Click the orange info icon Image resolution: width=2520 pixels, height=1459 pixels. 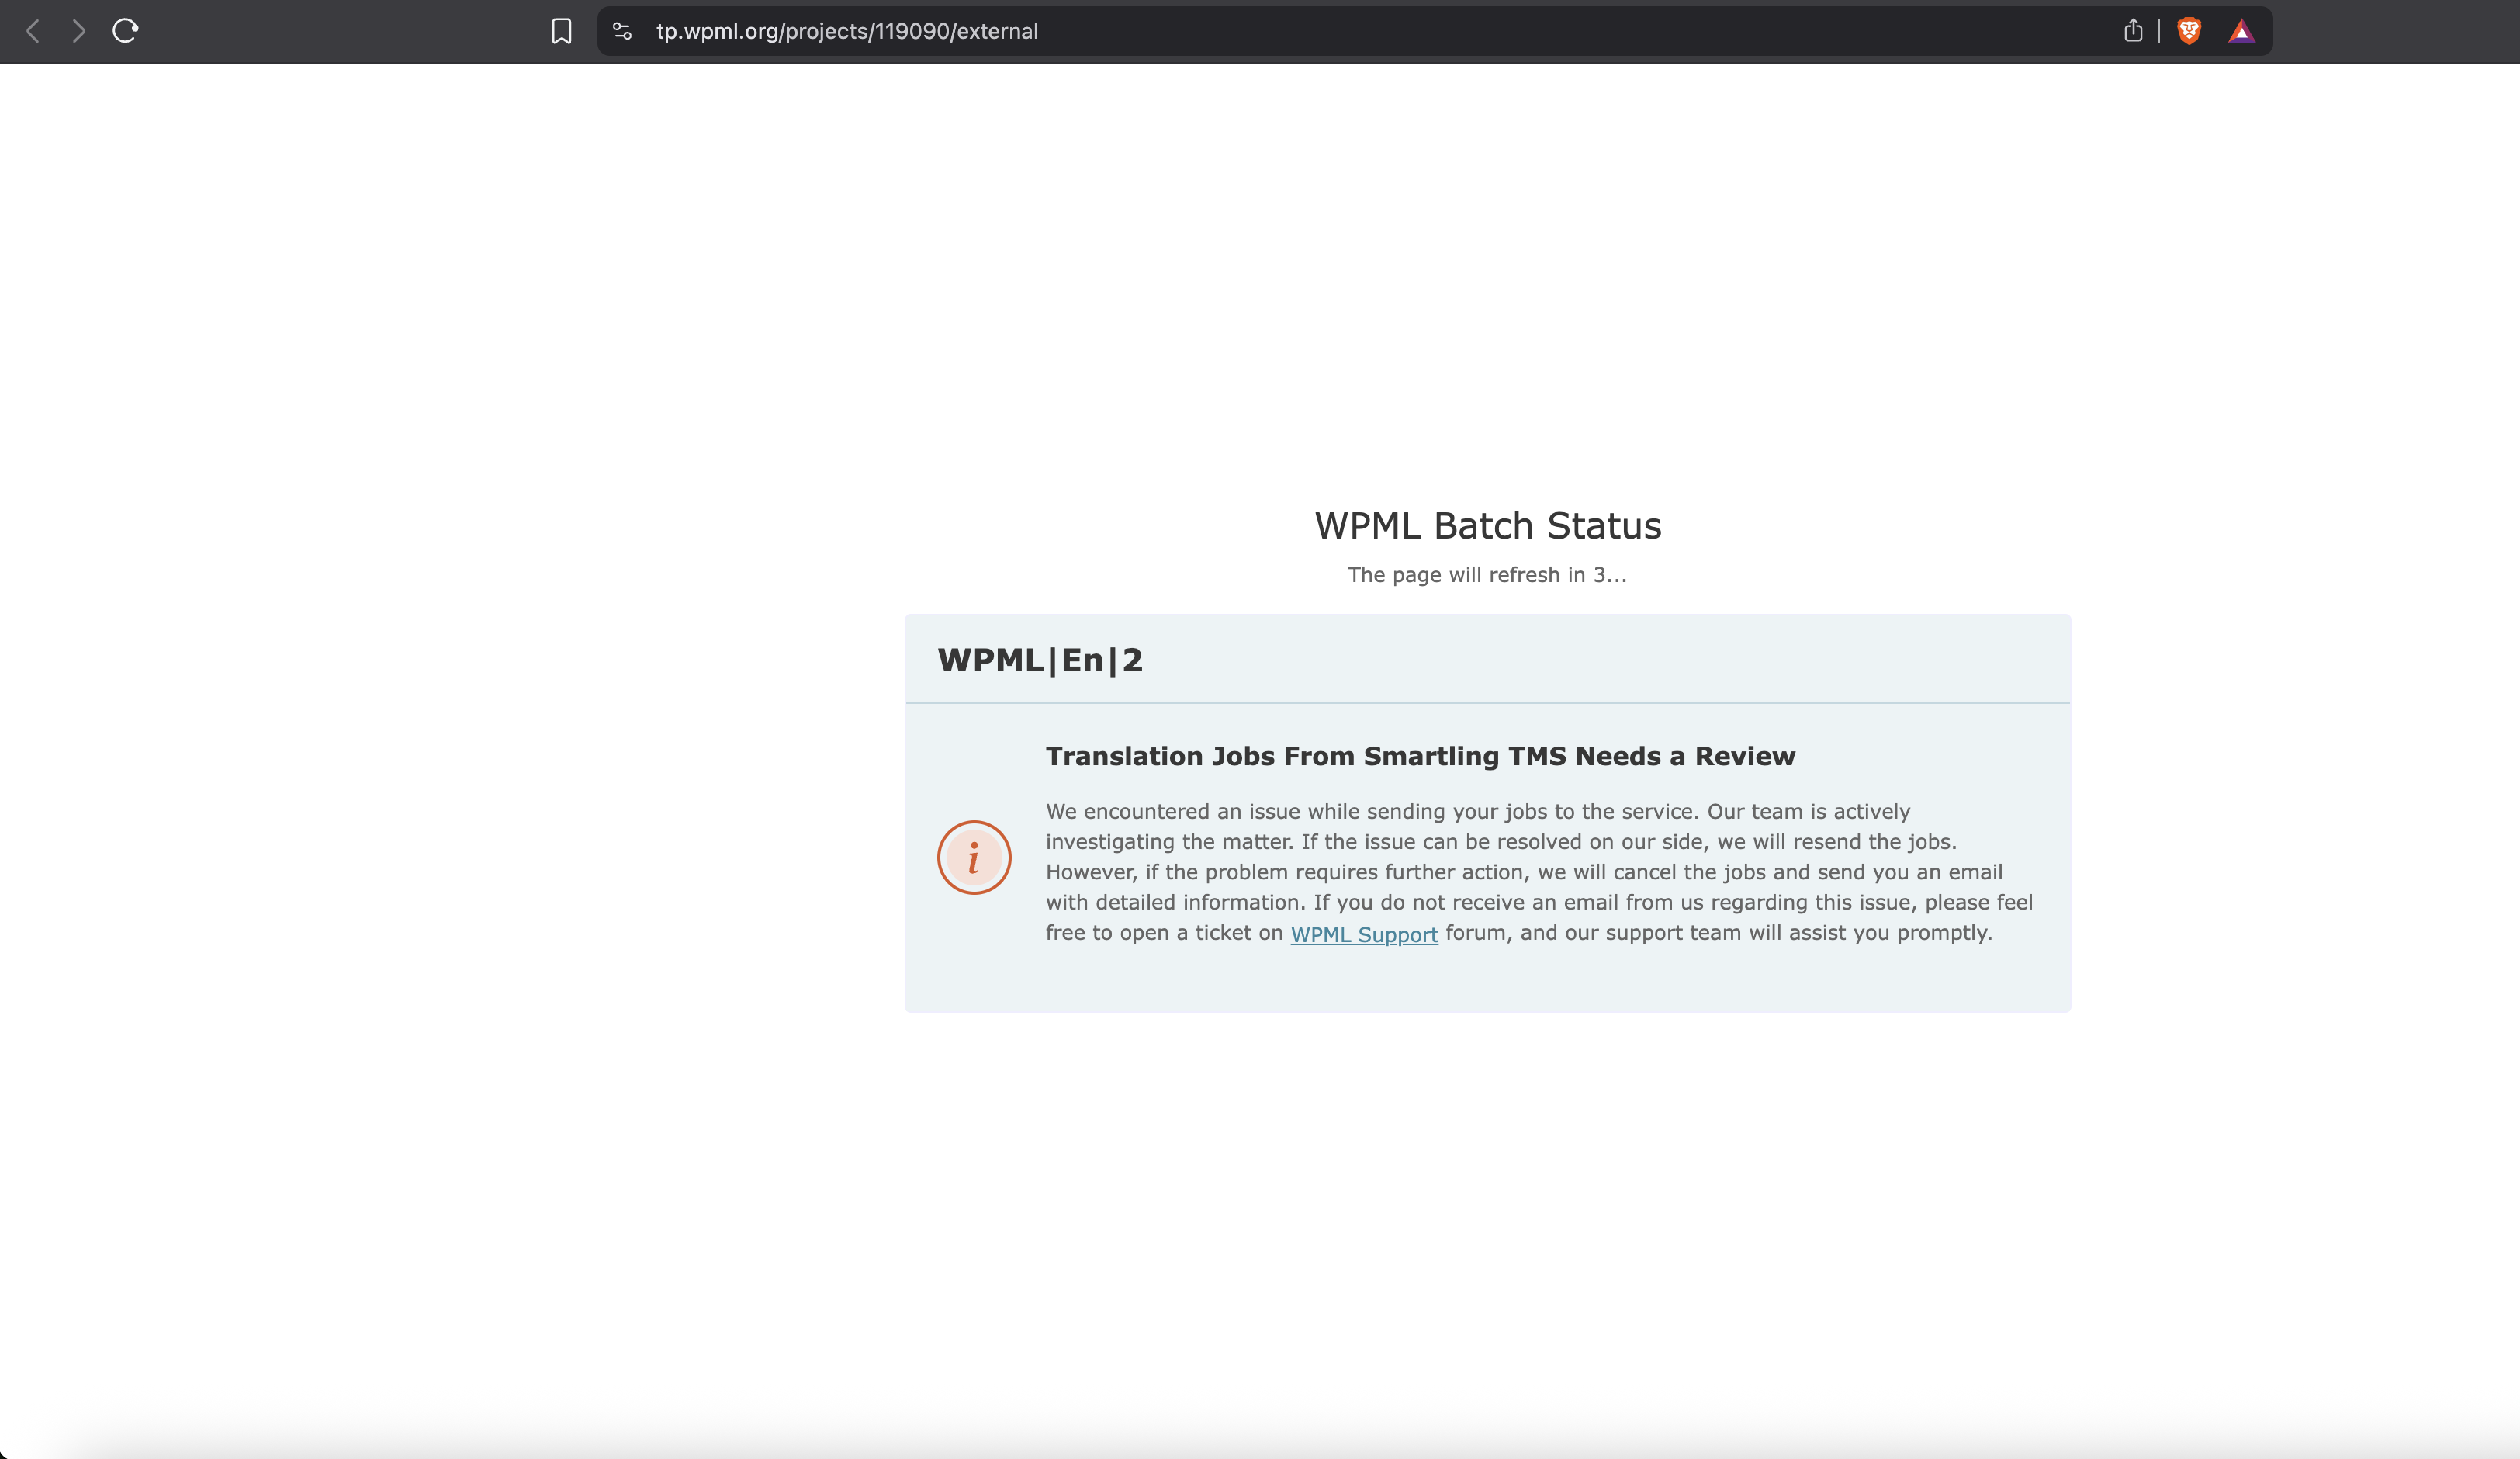[x=974, y=858]
